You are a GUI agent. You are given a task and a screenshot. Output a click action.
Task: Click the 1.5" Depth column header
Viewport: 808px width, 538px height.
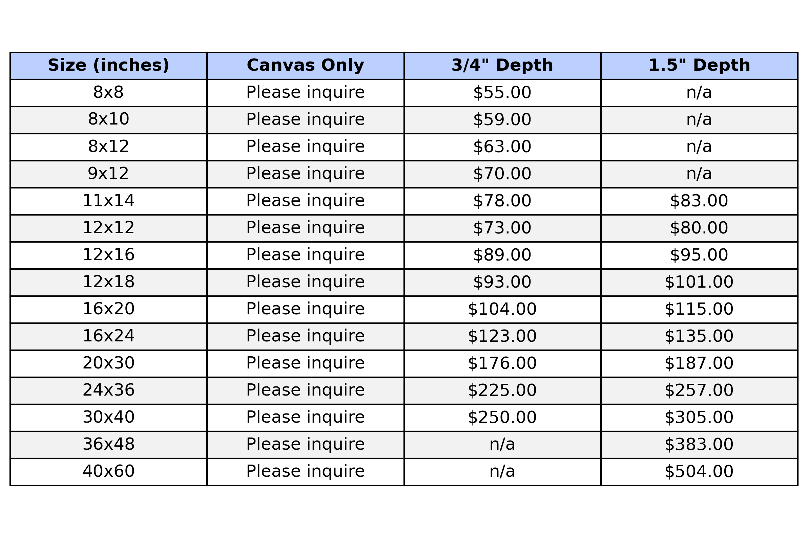699,66
